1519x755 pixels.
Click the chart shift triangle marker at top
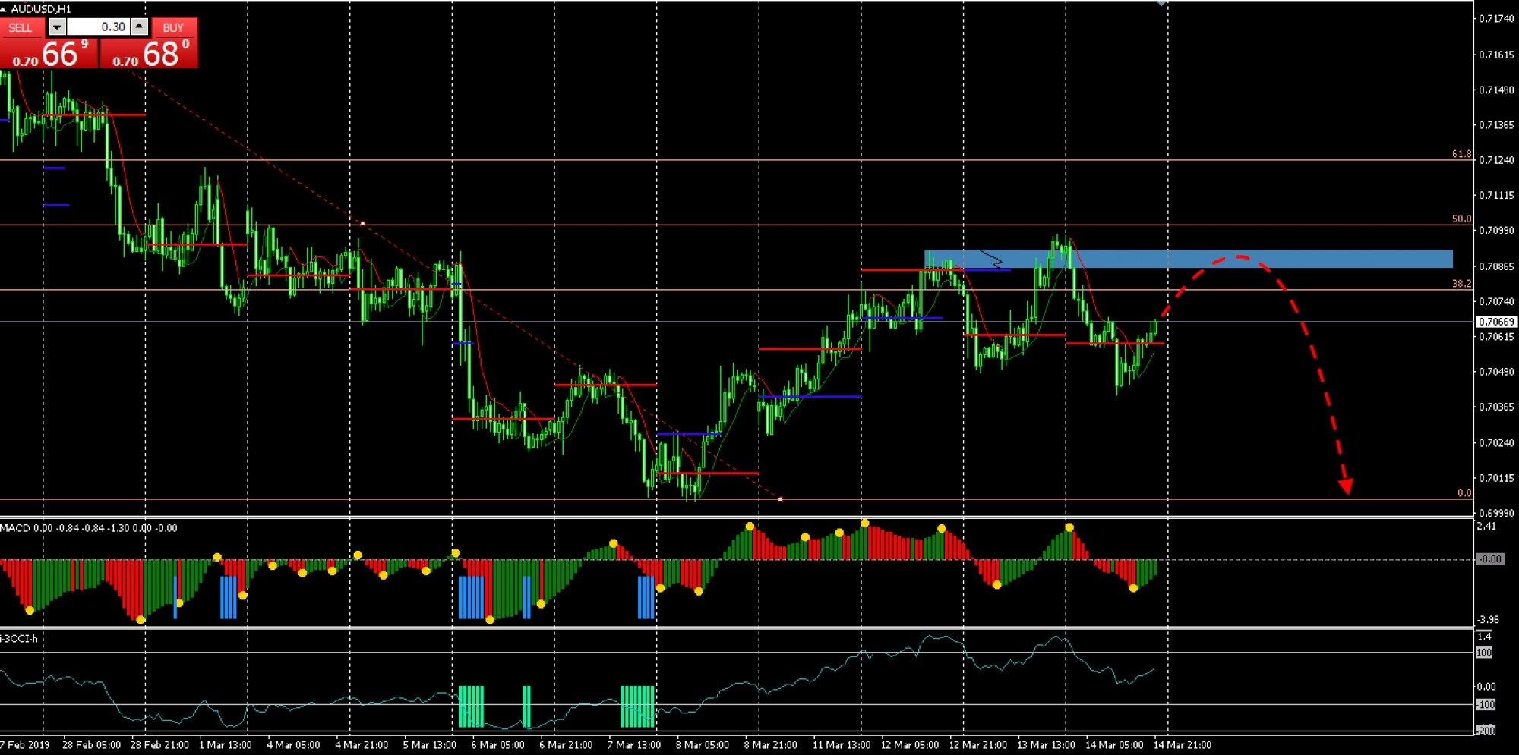coord(1161,4)
